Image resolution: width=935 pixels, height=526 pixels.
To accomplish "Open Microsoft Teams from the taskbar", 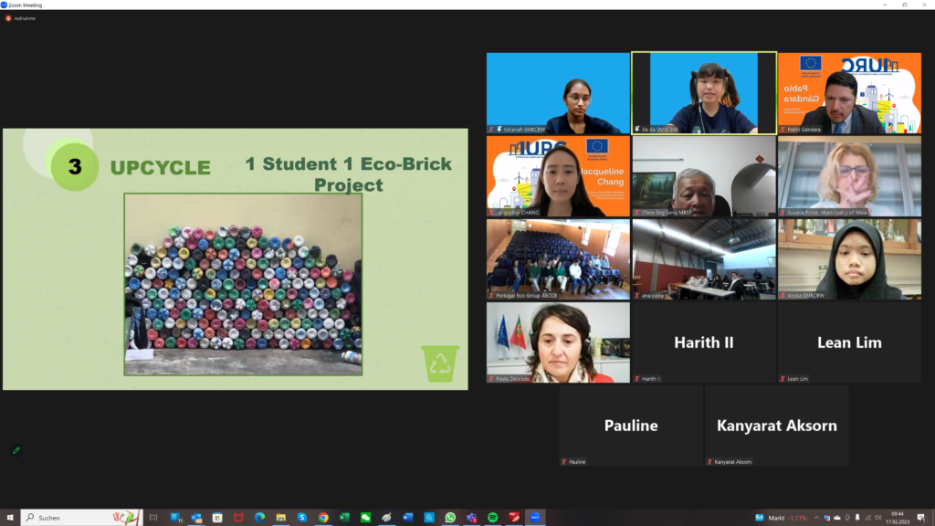I will [471, 518].
